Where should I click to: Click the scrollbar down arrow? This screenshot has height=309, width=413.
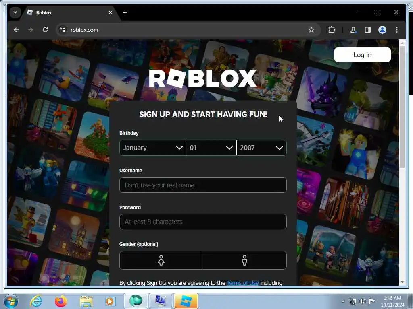[x=402, y=282]
